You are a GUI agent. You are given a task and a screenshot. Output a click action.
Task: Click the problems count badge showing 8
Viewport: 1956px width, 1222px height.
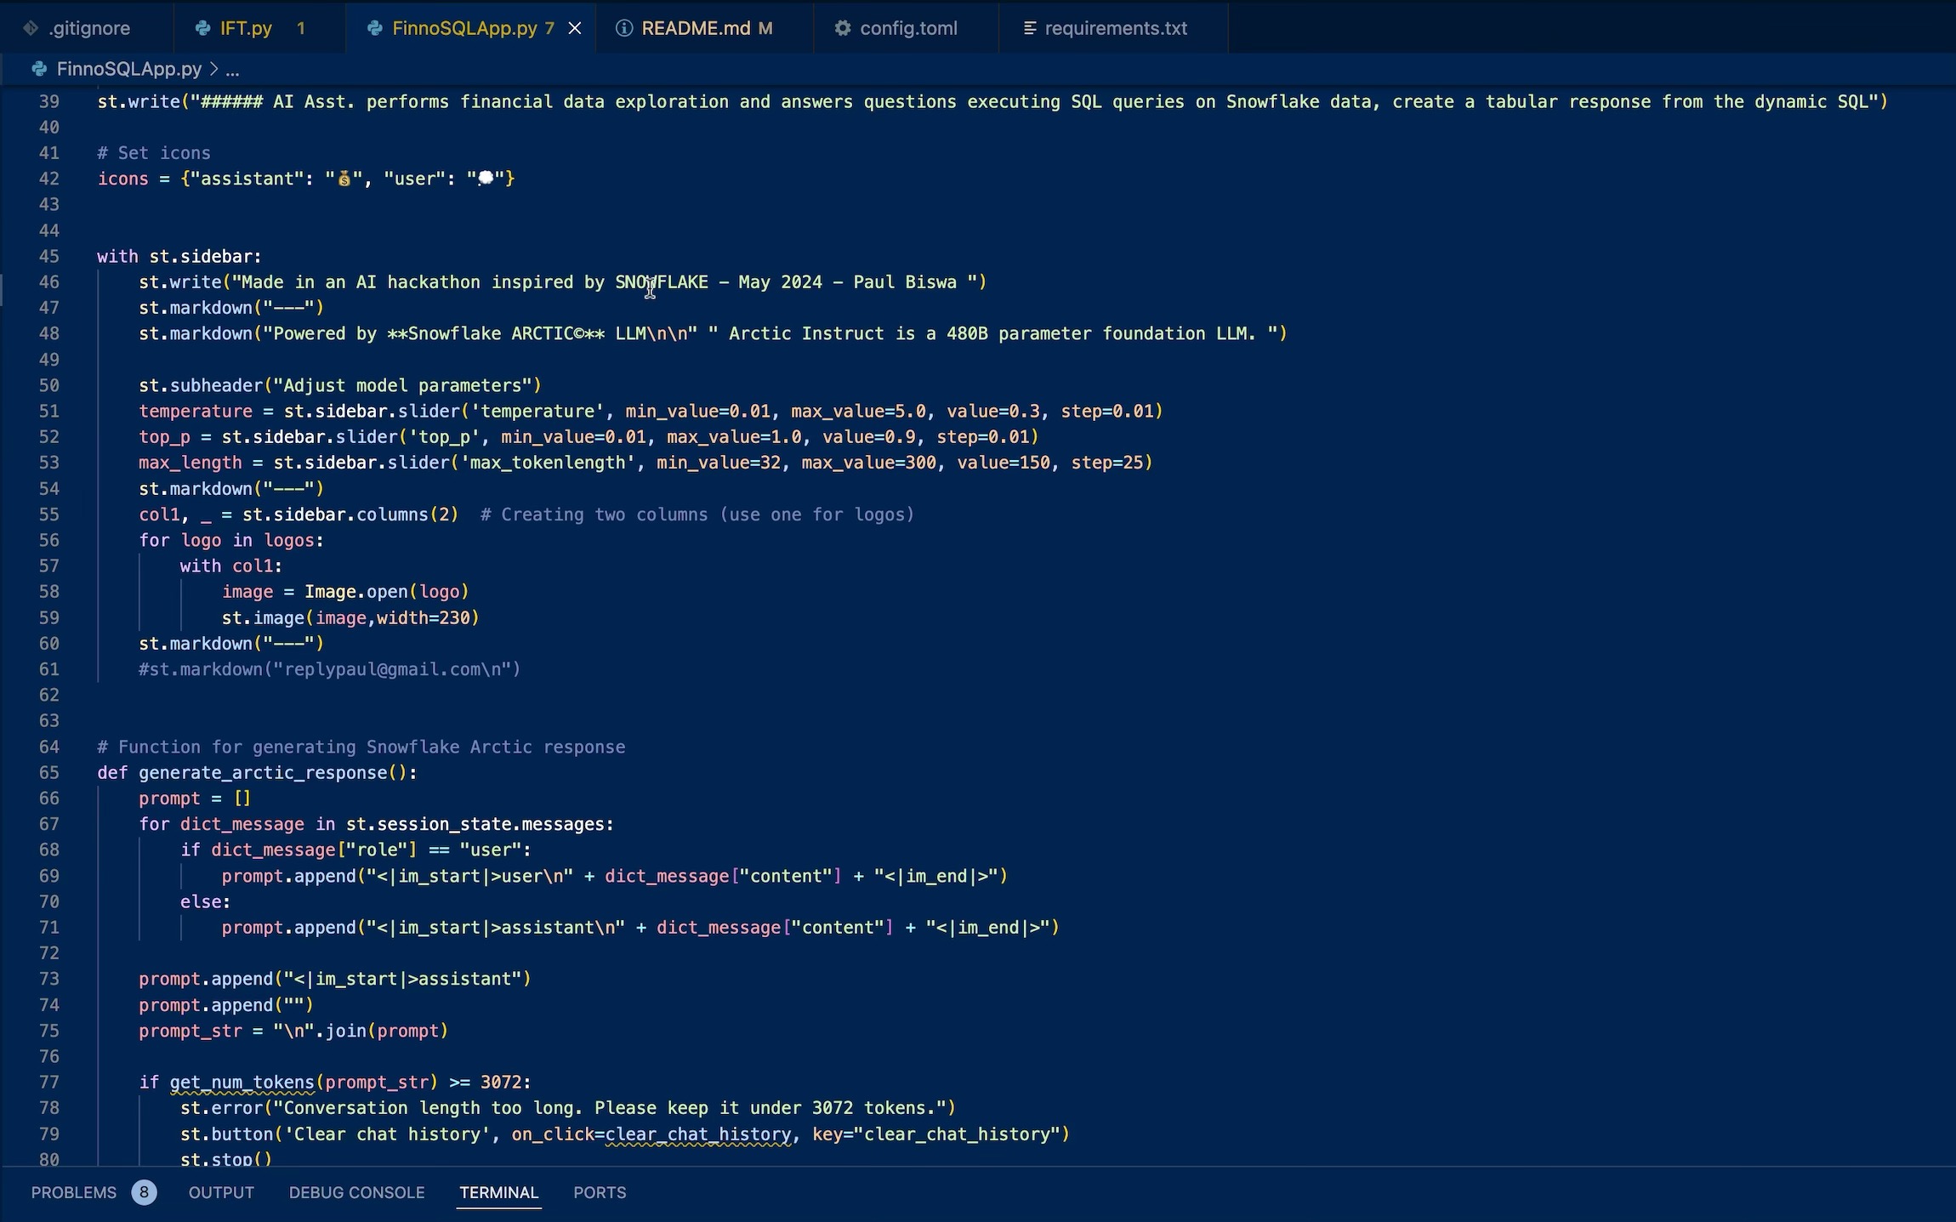click(x=144, y=1192)
